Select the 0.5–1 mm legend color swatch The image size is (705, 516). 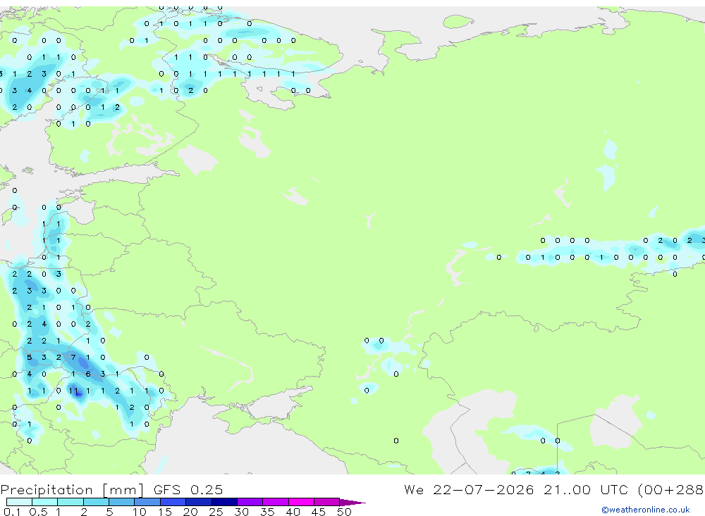pyautogui.click(x=45, y=502)
